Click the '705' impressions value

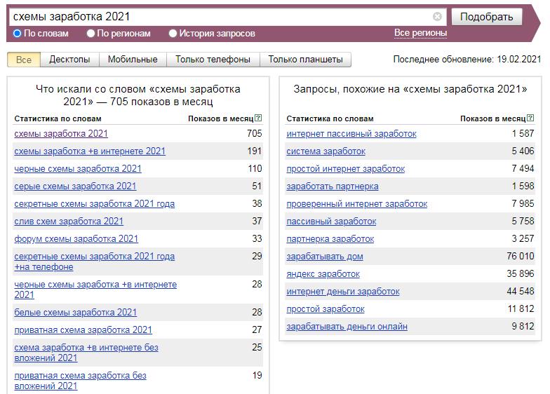[254, 133]
